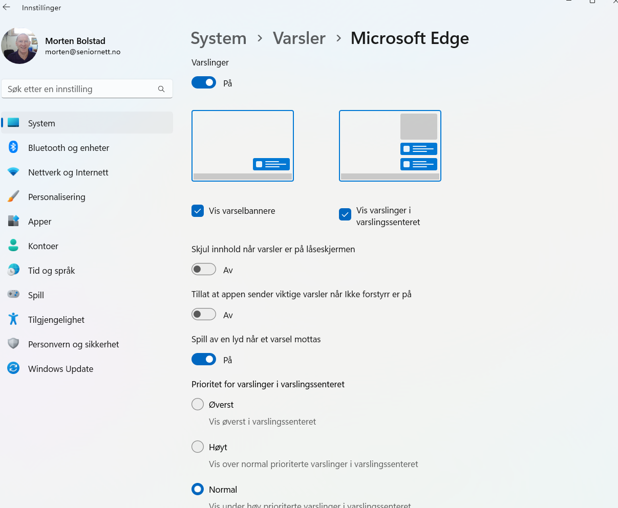Open the Tid og språk section
618x508 pixels.
[x=51, y=271]
